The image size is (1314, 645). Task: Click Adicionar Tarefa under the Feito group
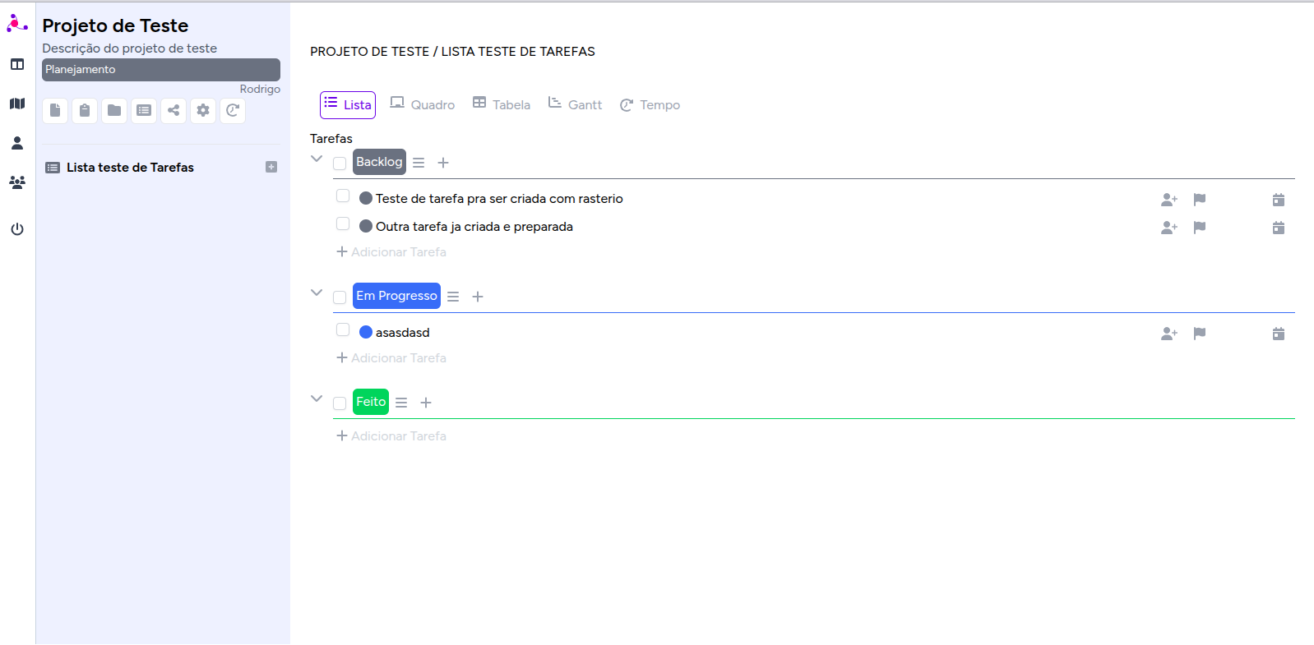391,436
